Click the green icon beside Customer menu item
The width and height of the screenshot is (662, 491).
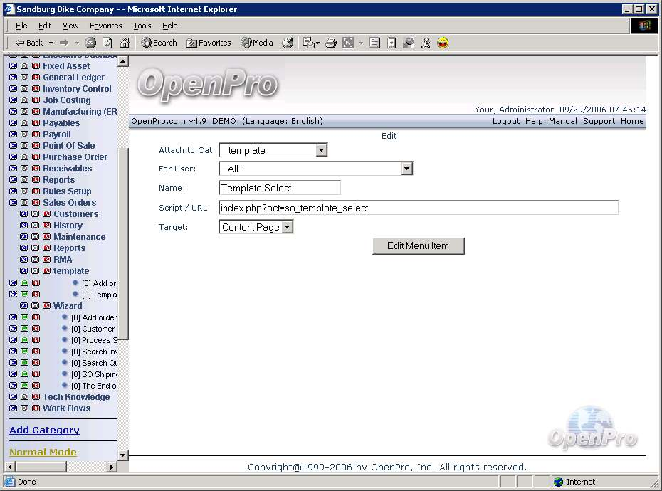tap(24, 329)
